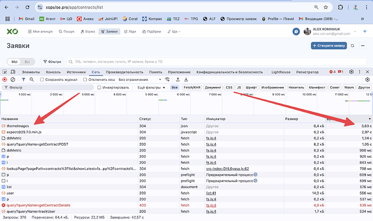Click the Створити заявку button

329,45
